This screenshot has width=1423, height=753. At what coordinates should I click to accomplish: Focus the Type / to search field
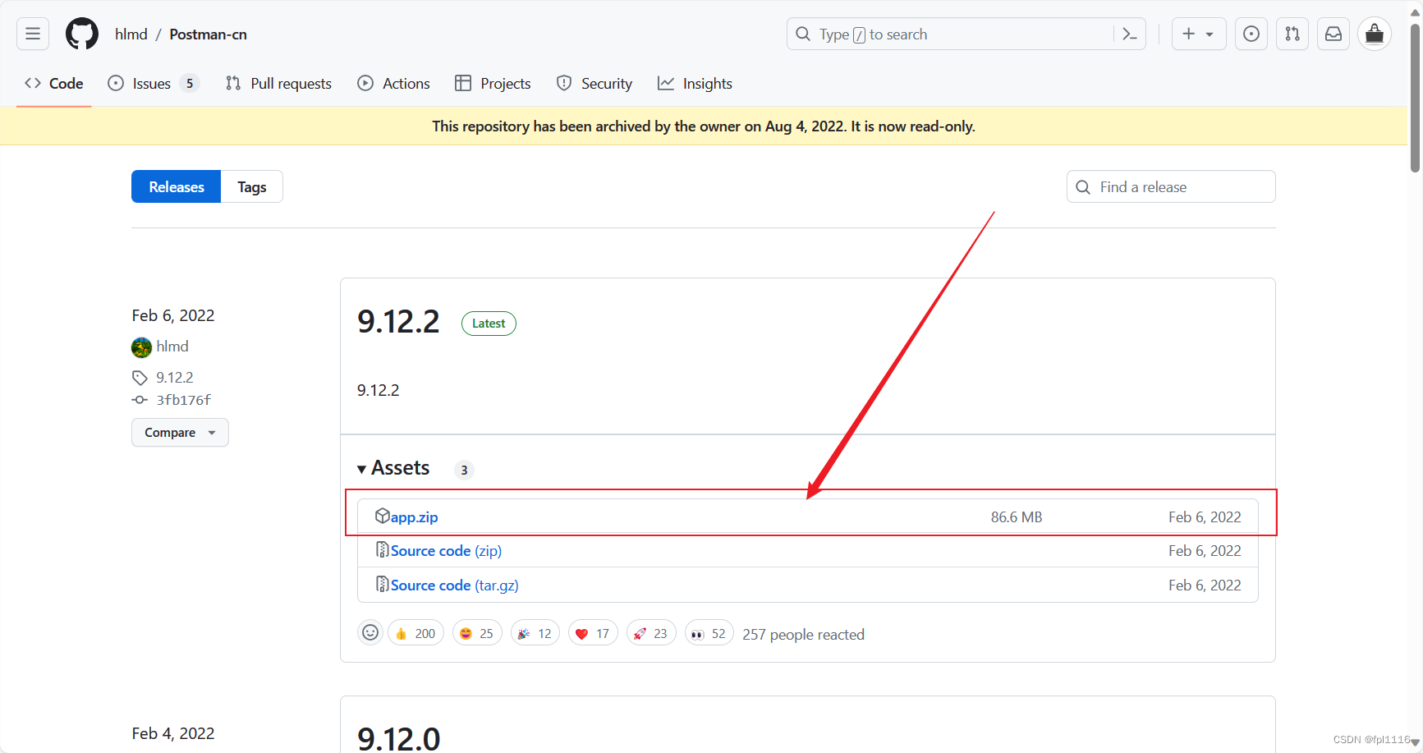tap(966, 34)
